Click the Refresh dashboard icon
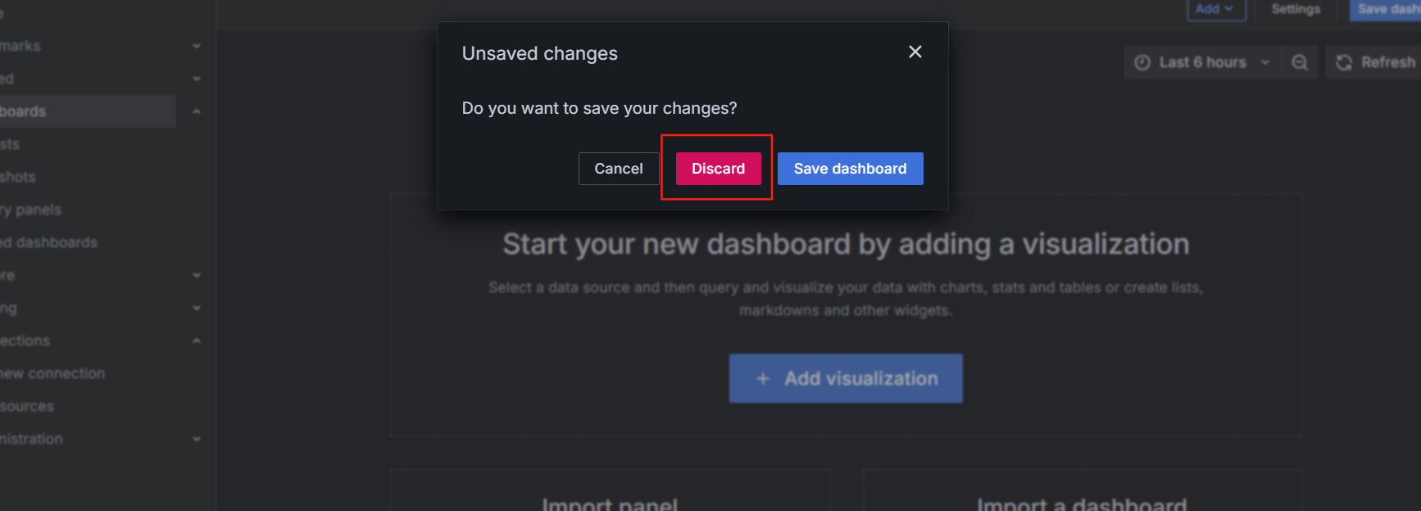Screen dimensions: 1421x511 pos(1344,62)
